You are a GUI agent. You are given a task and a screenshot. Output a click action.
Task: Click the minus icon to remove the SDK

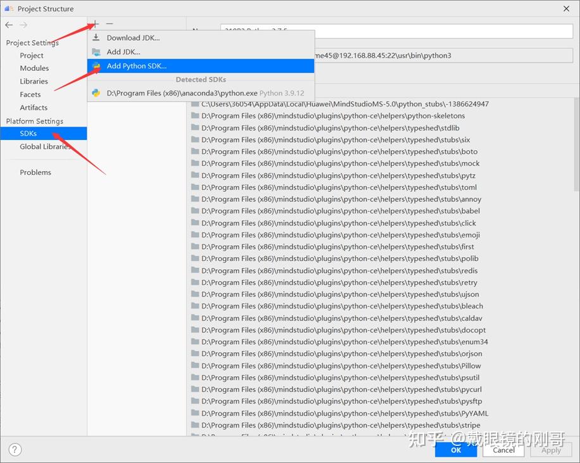109,24
